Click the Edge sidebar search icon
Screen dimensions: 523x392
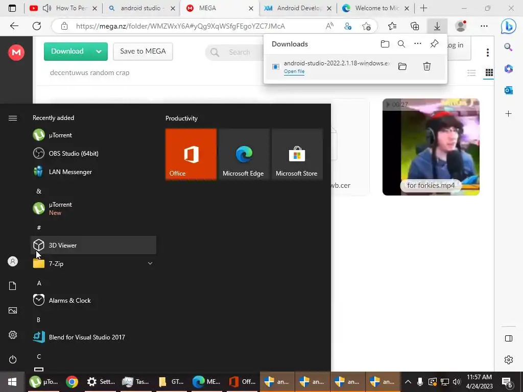pyautogui.click(x=508, y=47)
